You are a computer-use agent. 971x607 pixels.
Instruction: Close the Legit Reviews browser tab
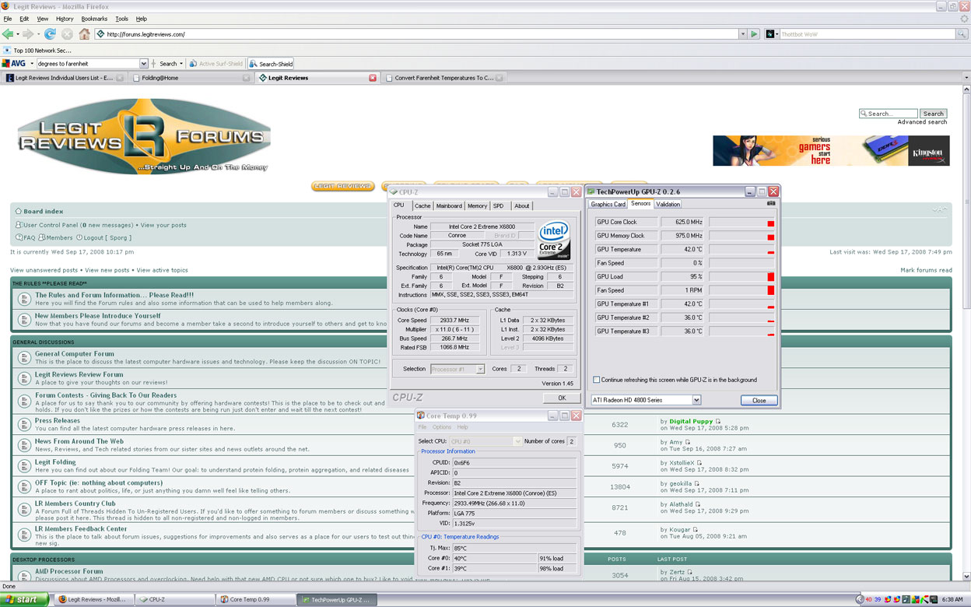[373, 78]
